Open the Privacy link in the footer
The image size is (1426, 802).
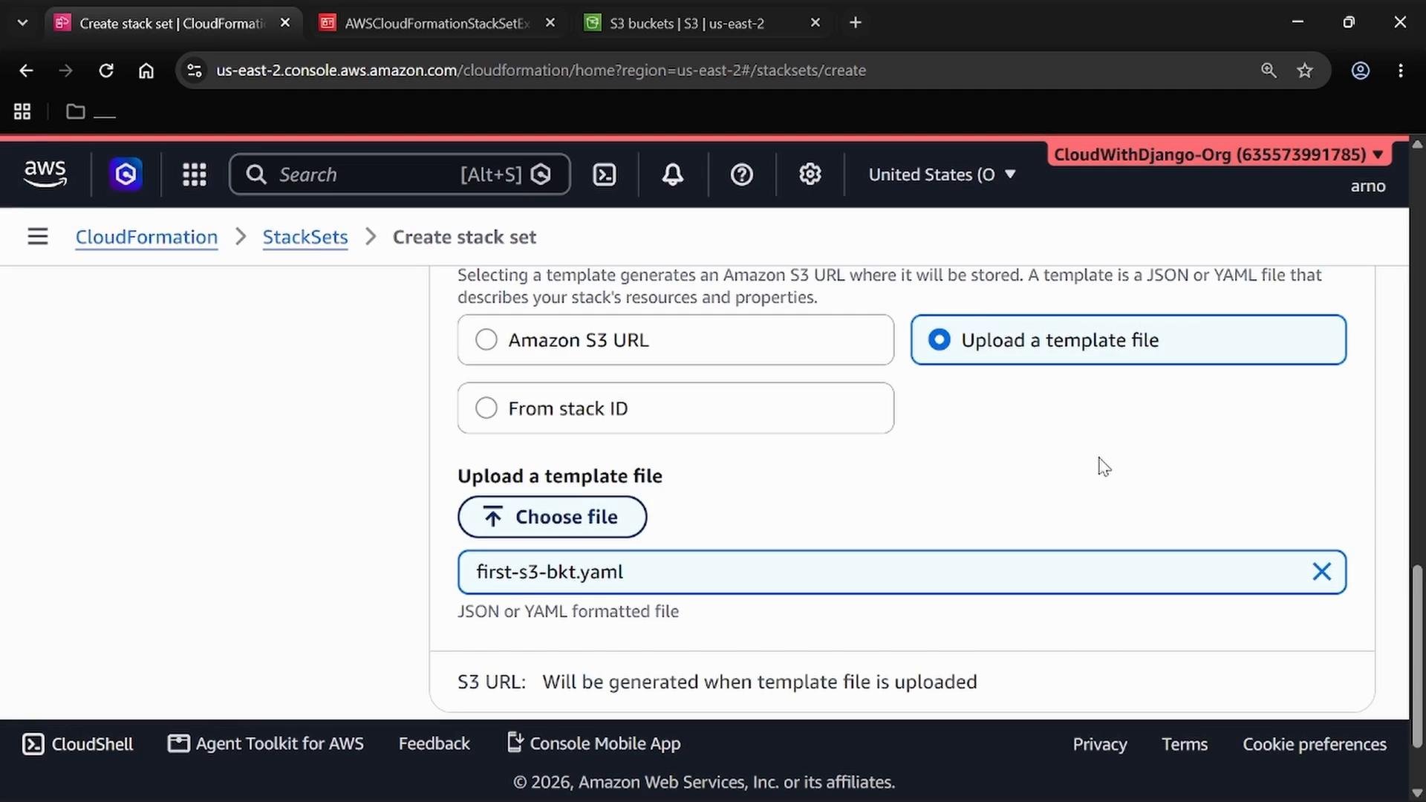(x=1100, y=744)
